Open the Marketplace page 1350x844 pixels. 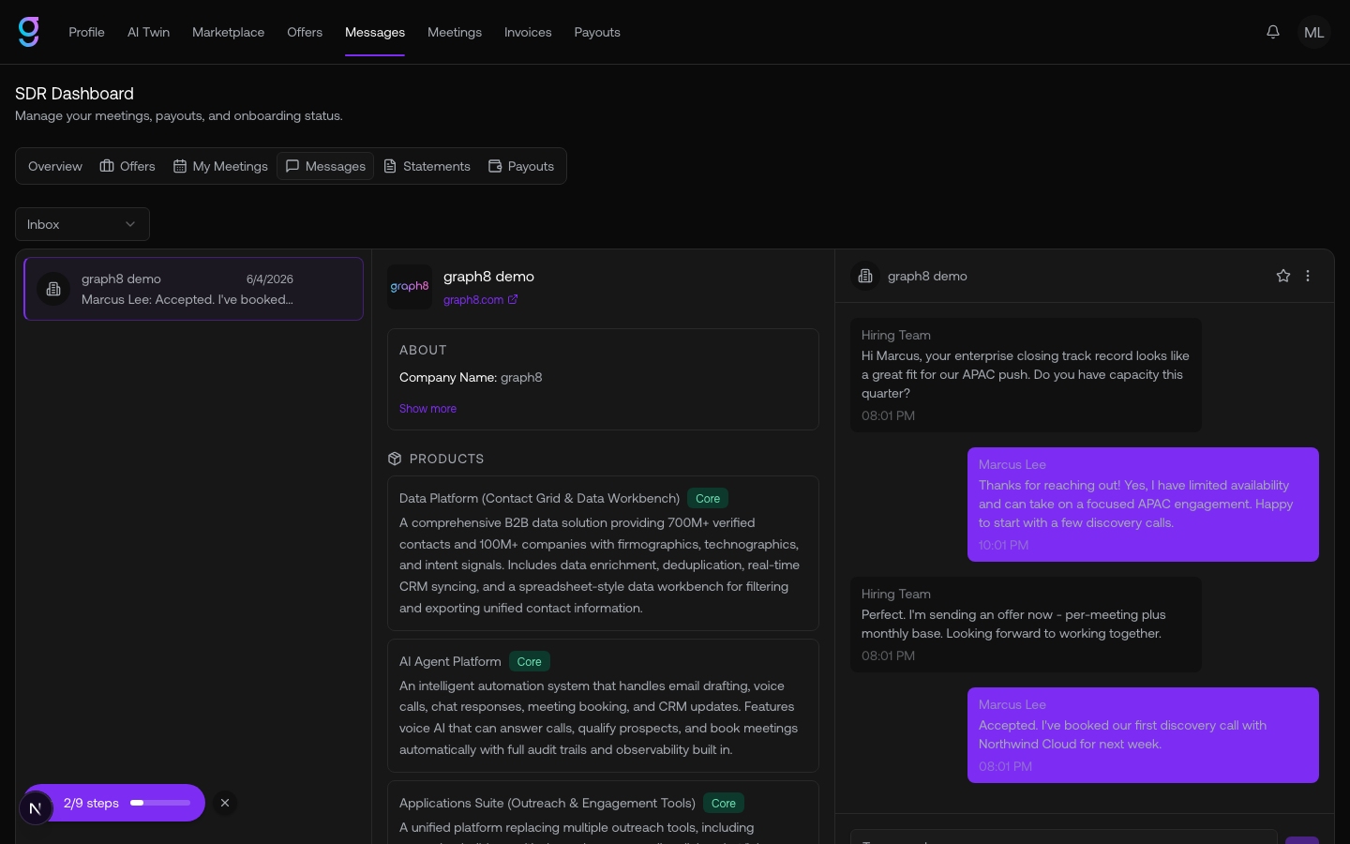pos(228,32)
